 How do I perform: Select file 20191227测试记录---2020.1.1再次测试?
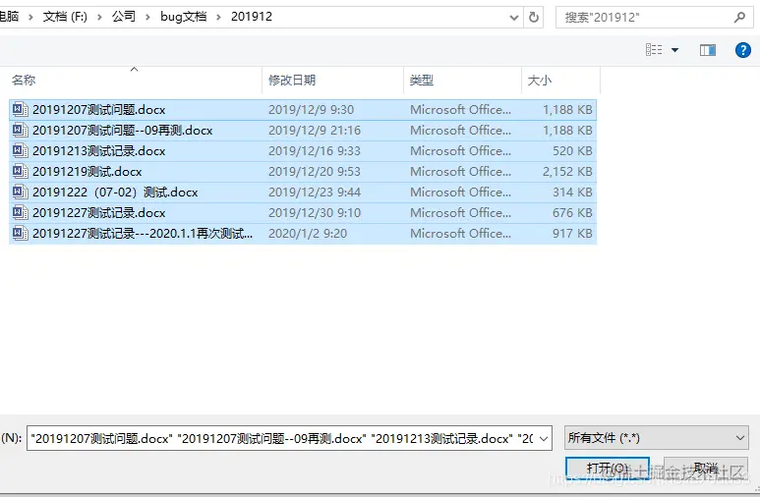click(143, 234)
